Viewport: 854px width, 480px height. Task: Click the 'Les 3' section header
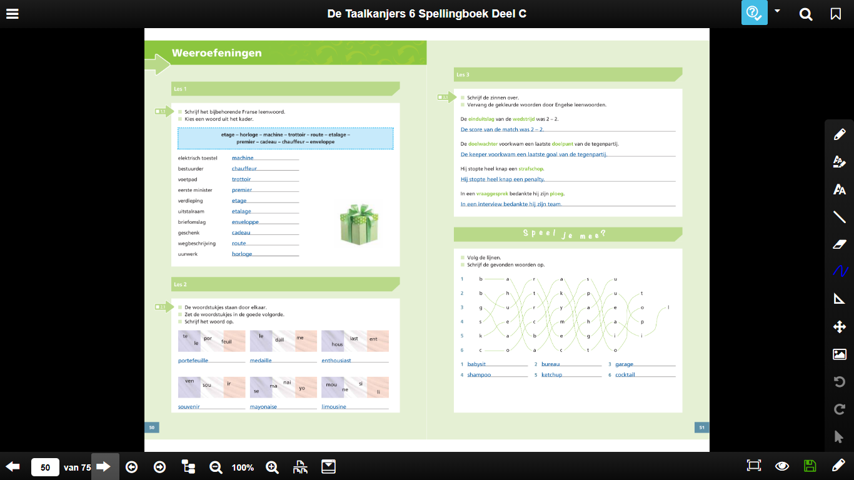(x=568, y=74)
